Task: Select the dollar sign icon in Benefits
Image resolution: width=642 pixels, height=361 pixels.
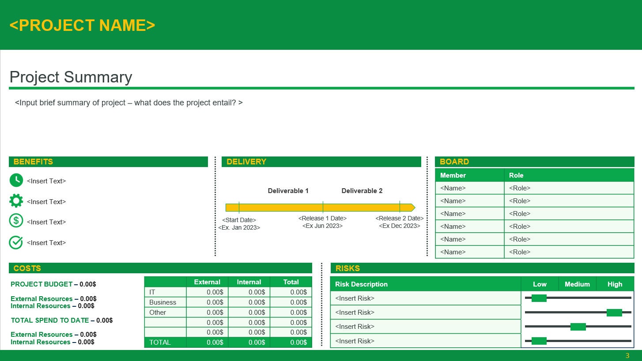Action: pos(16,221)
